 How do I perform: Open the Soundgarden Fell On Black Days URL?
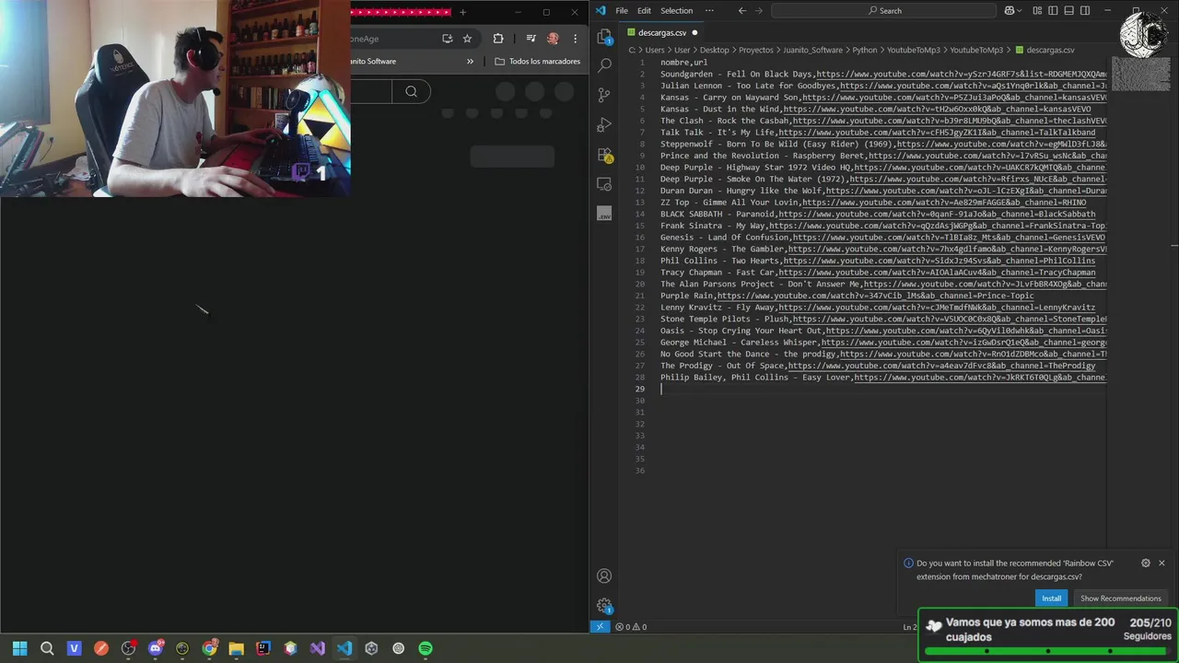(x=961, y=74)
